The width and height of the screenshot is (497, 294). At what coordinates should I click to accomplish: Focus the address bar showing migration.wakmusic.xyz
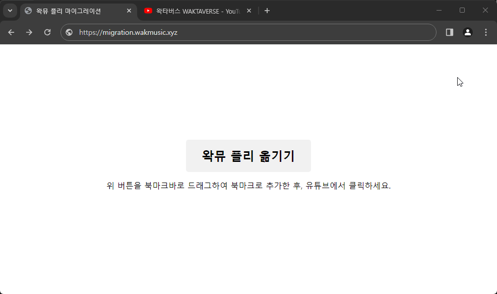252,32
